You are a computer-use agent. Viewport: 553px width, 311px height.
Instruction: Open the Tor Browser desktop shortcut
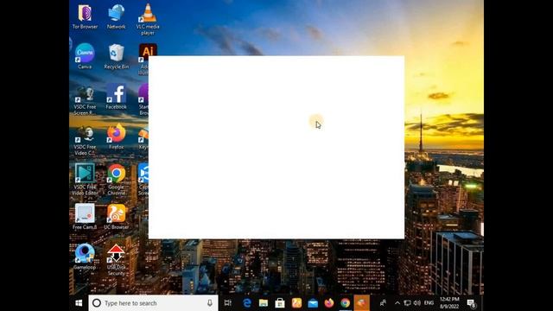point(85,16)
